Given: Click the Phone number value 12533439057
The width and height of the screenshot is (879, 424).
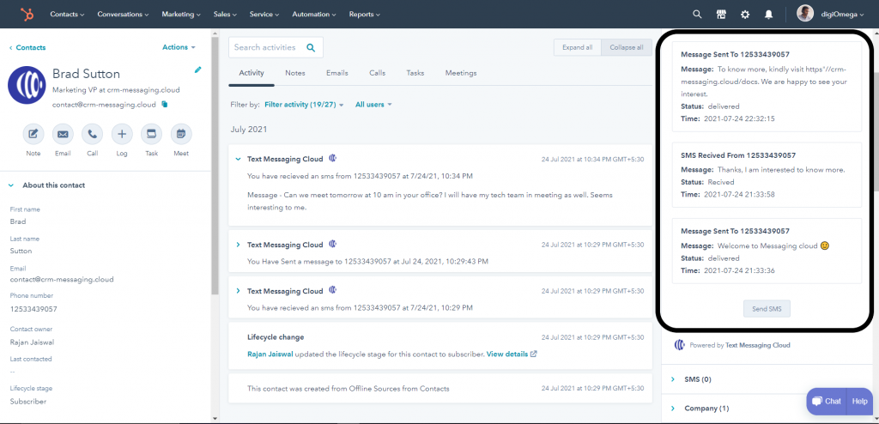Looking at the screenshot, I should click(33, 310).
